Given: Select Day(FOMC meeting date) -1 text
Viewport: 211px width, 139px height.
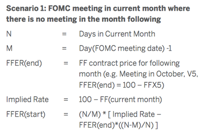Looking at the screenshot, I should pyautogui.click(x=125, y=48).
